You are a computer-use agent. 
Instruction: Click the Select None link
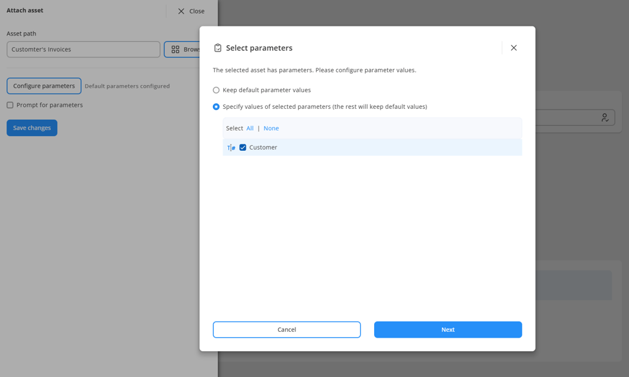coord(271,128)
